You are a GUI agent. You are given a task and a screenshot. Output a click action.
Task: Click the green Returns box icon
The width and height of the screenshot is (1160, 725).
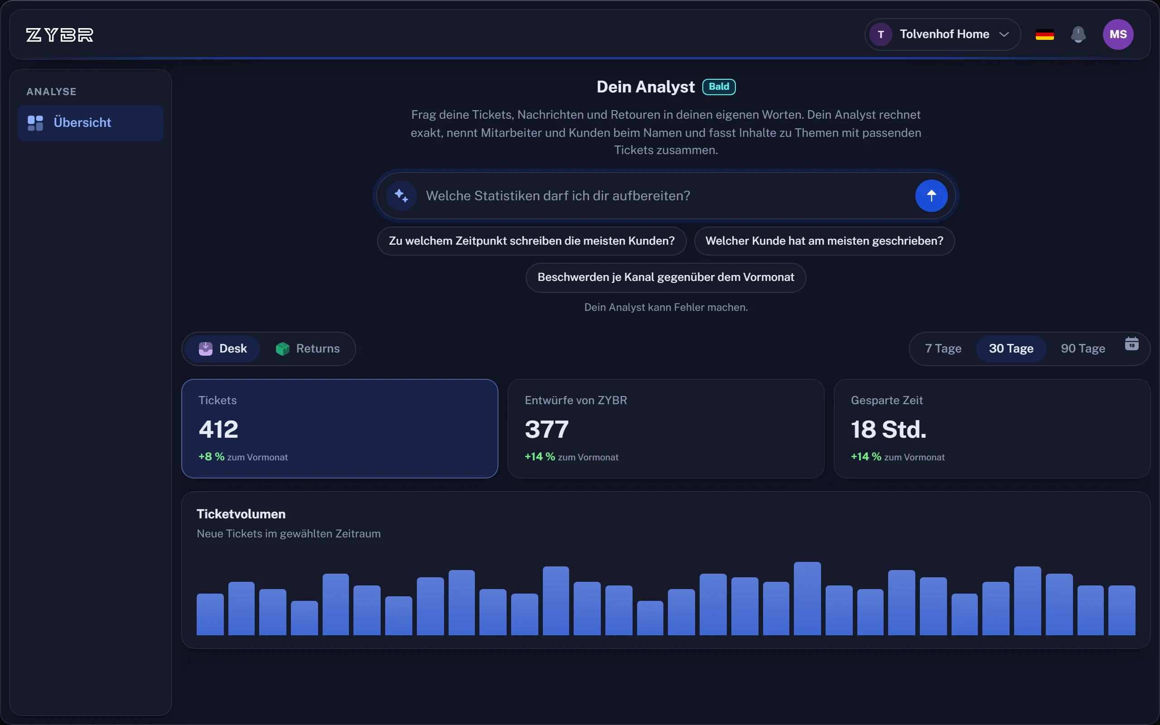point(282,348)
